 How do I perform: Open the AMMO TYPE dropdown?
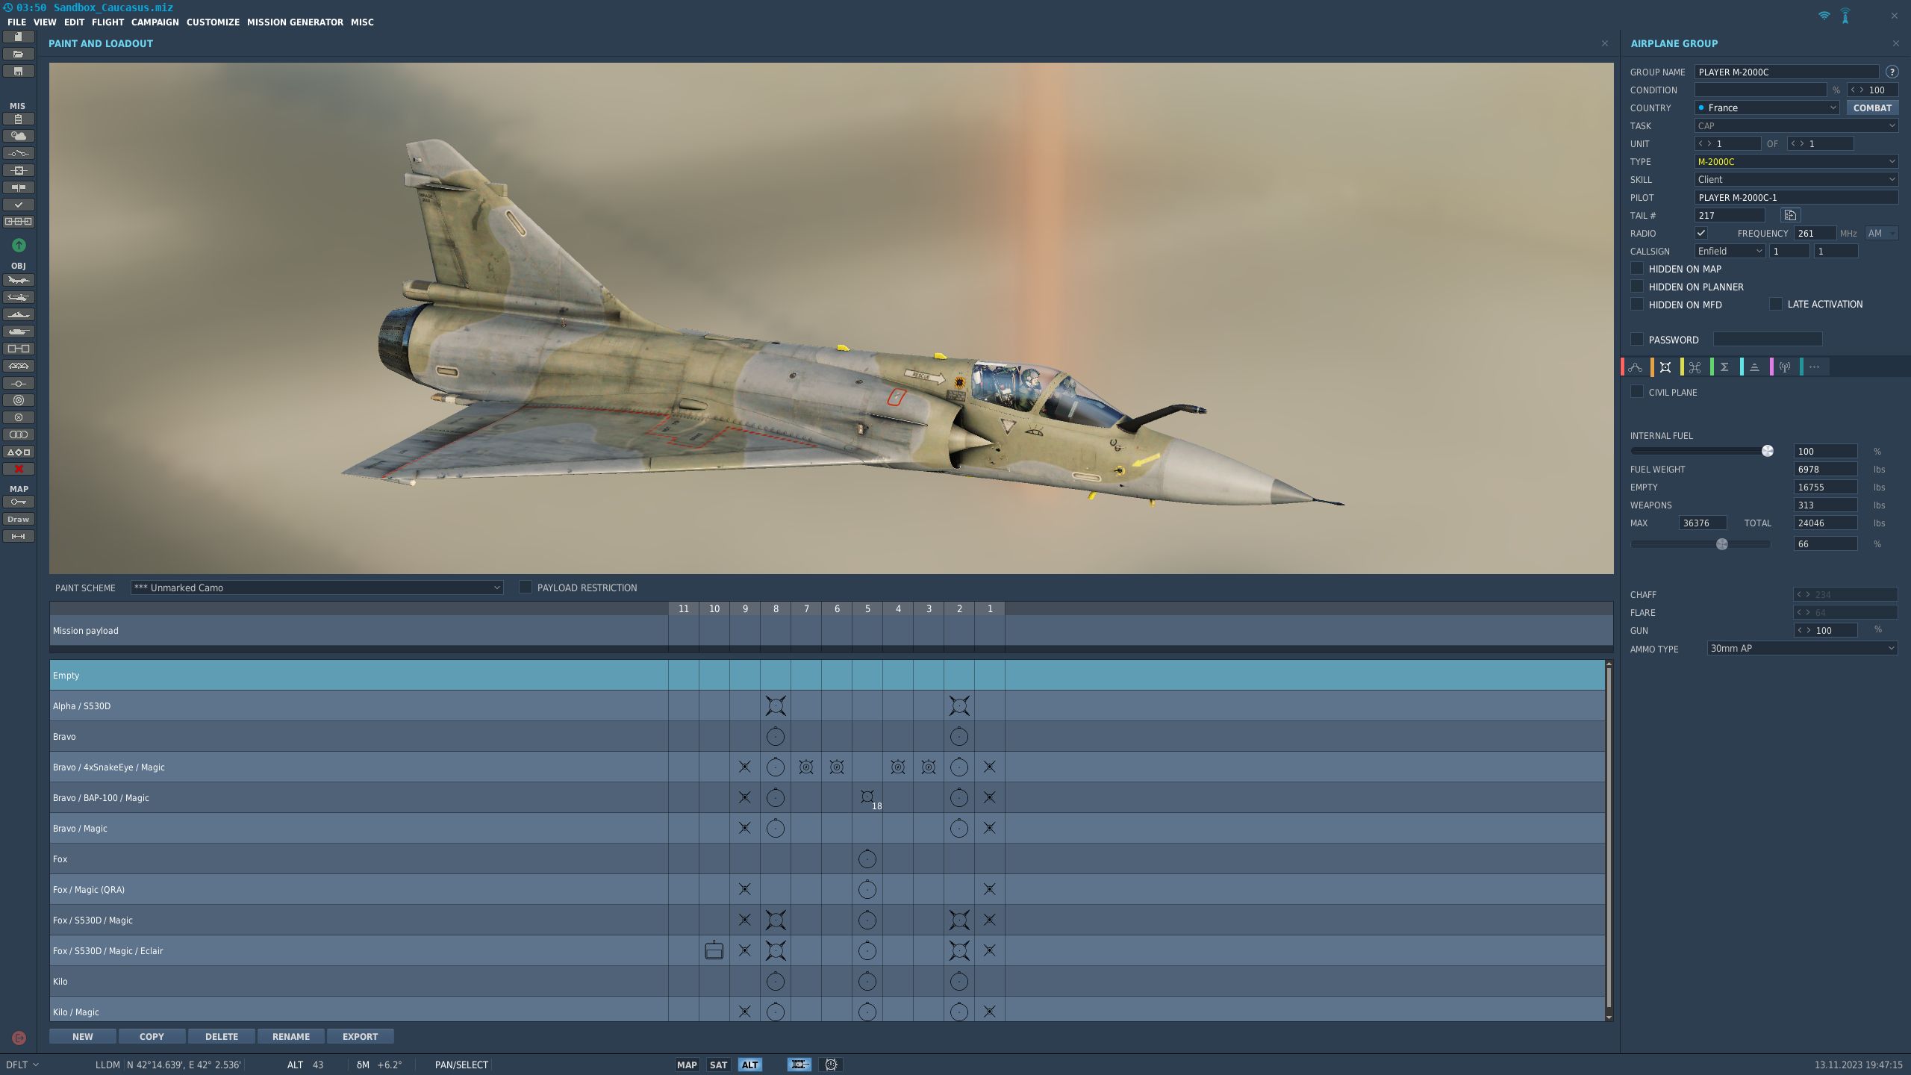(x=1801, y=648)
